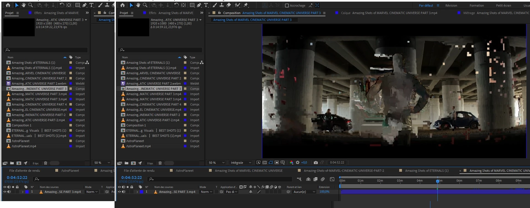530x208 pixels.
Task: Hide layer 1 eye in left timeline
Action: coord(5,192)
